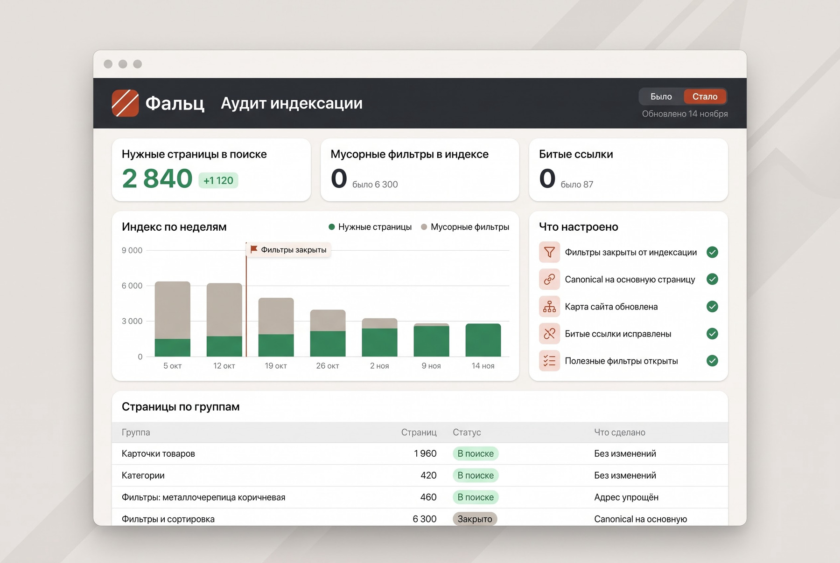
Task: Click the Адрес упрощён cell
Action: 626,497
